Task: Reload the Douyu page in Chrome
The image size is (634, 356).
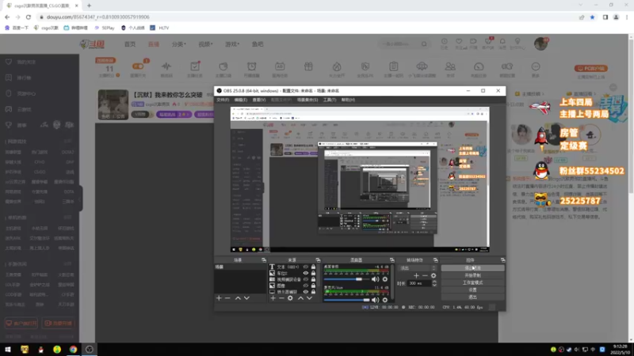Action: [29, 17]
